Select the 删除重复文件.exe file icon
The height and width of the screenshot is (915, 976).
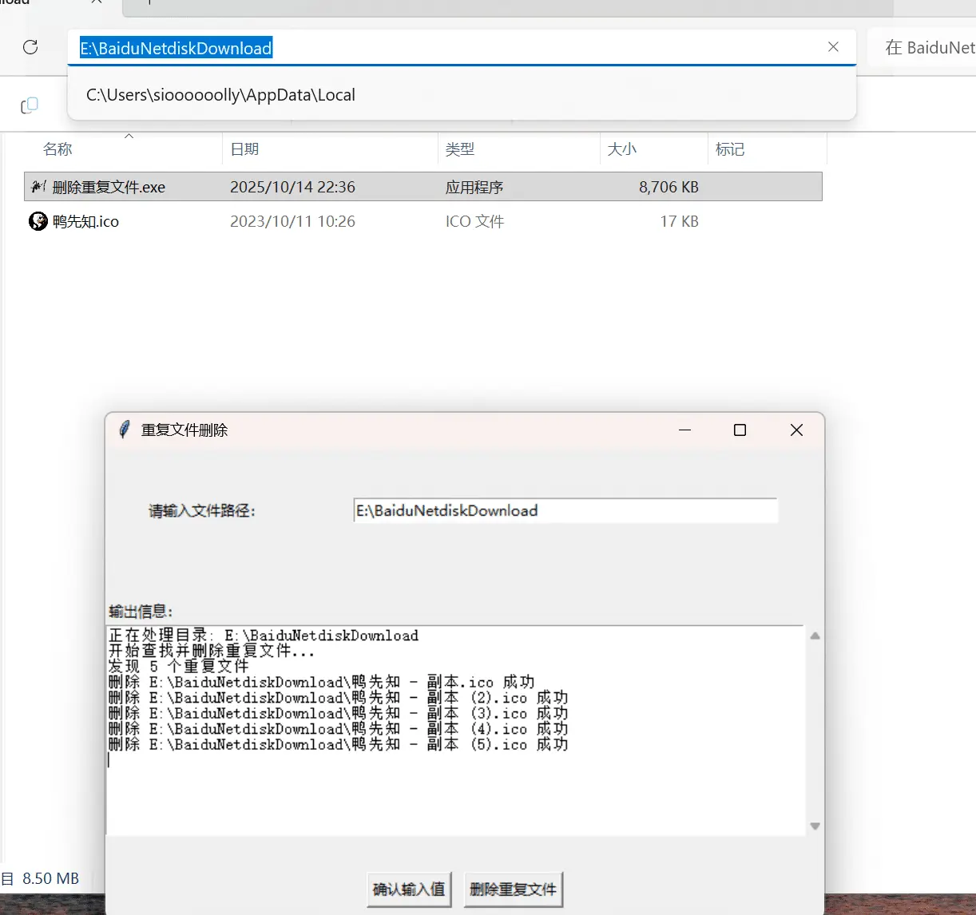(38, 187)
